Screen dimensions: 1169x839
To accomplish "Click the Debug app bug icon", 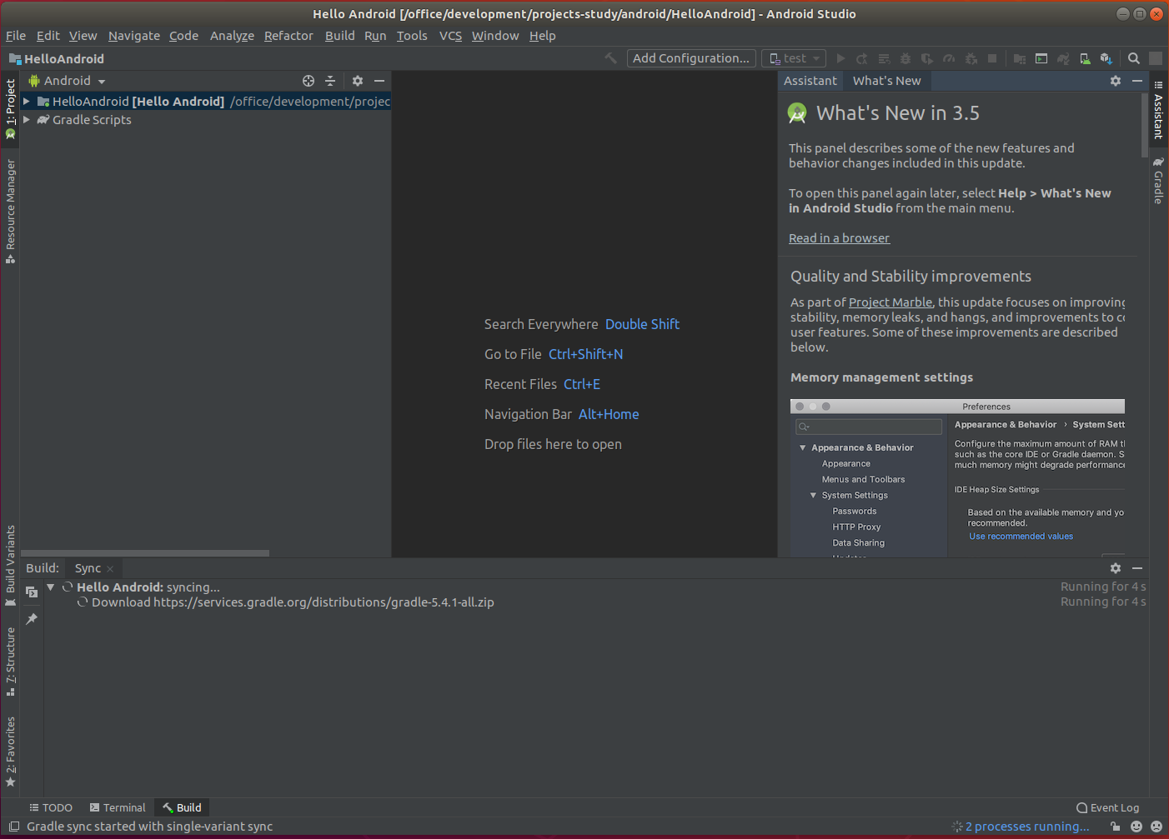I will tap(906, 58).
